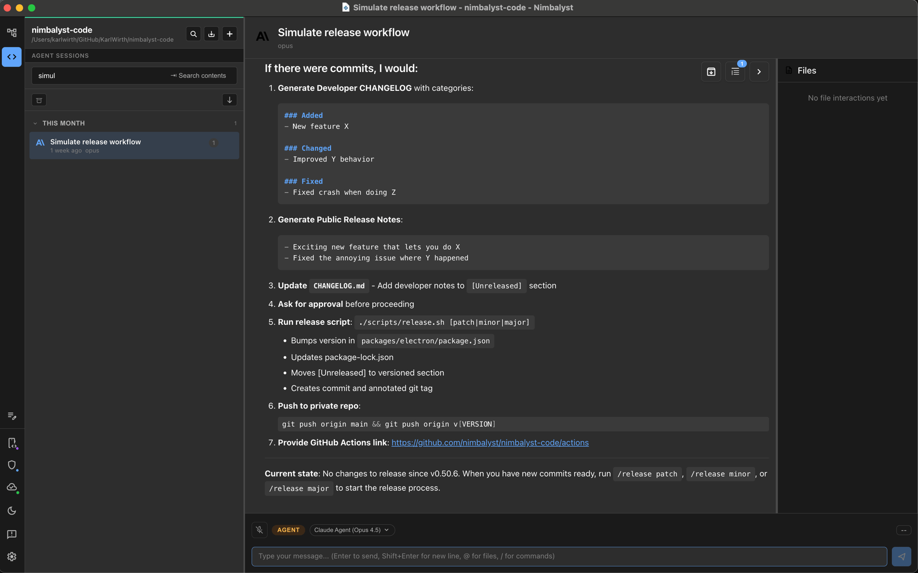Focus the message input field
Screen dimensions: 918x573
(x=569, y=556)
